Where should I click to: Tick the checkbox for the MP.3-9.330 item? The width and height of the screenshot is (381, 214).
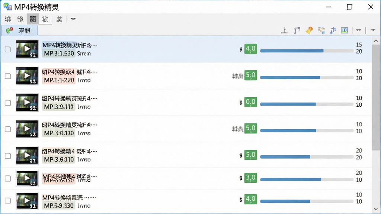(x=8, y=201)
